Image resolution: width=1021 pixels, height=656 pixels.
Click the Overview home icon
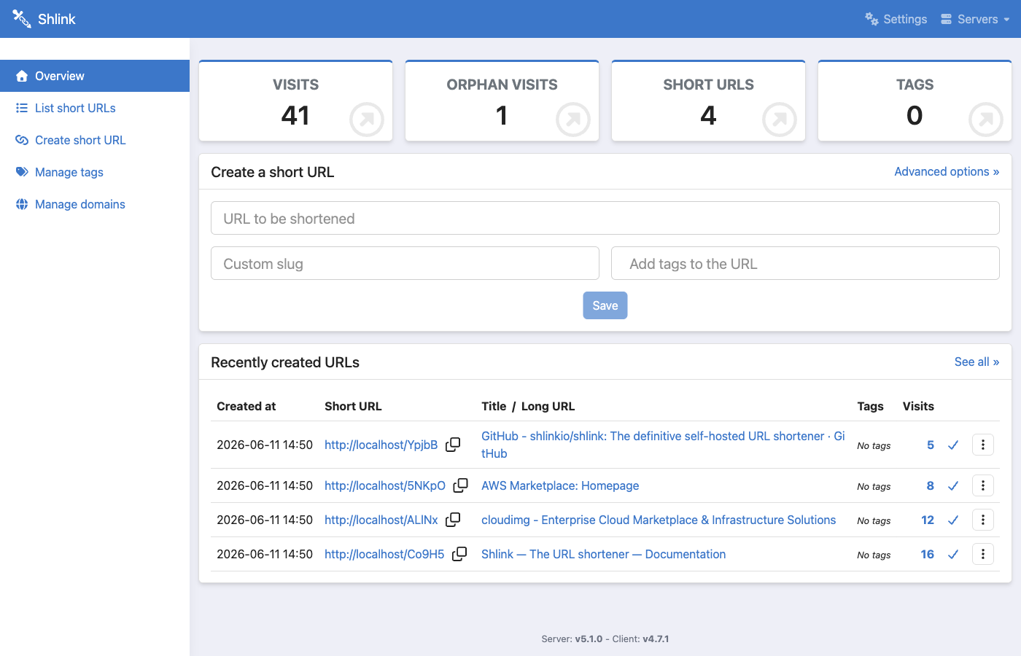pyautogui.click(x=22, y=76)
